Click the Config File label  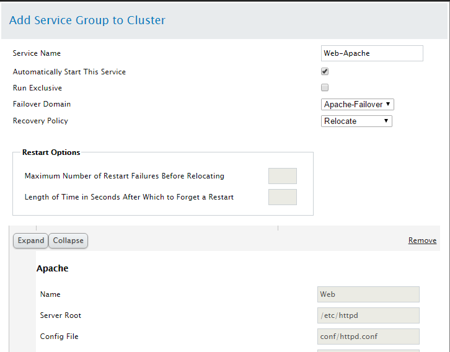59,337
